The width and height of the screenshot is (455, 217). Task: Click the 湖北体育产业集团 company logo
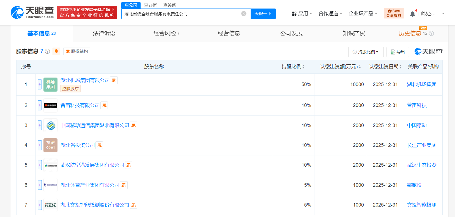click(50, 185)
